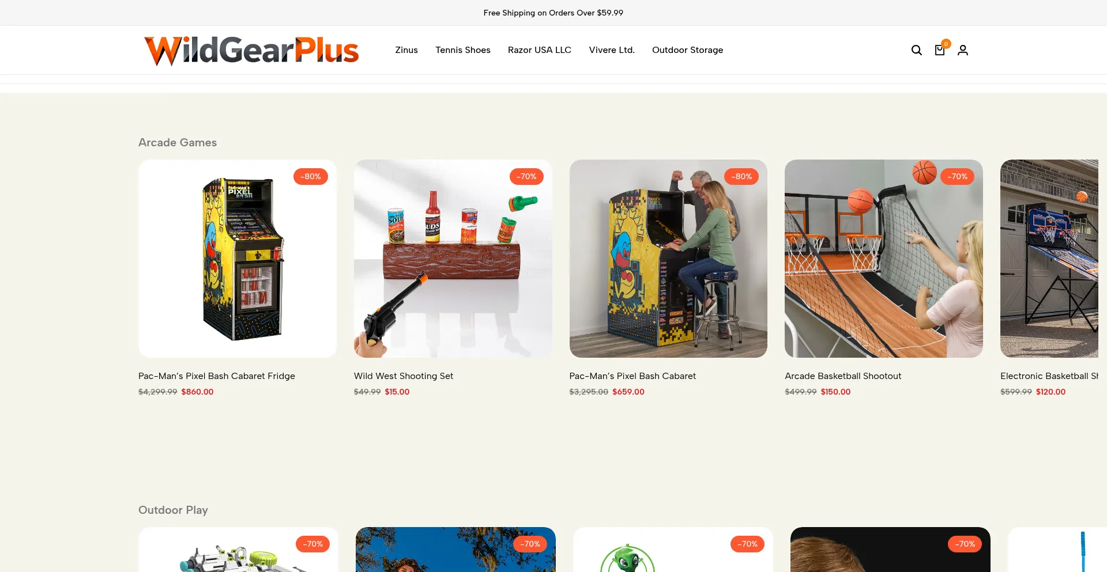This screenshot has height=572, width=1107.
Task: Click the -80% badge on Pixel Bash Cabaret
Action: click(741, 176)
